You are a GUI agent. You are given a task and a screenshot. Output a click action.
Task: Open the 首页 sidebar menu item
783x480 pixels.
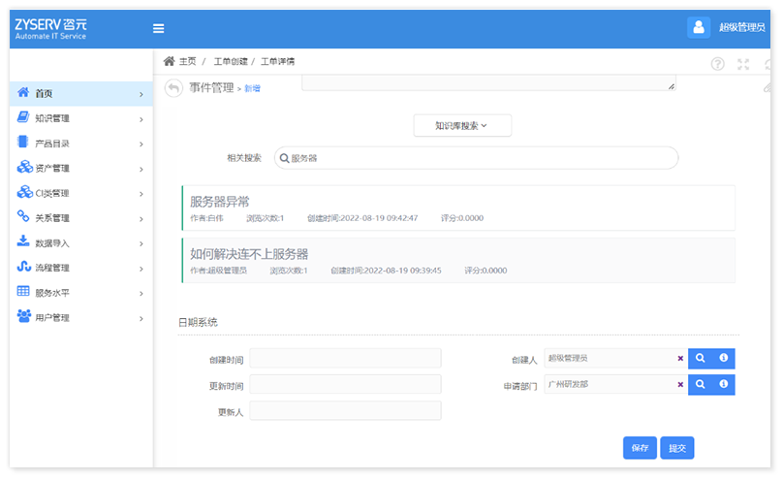pyautogui.click(x=80, y=93)
